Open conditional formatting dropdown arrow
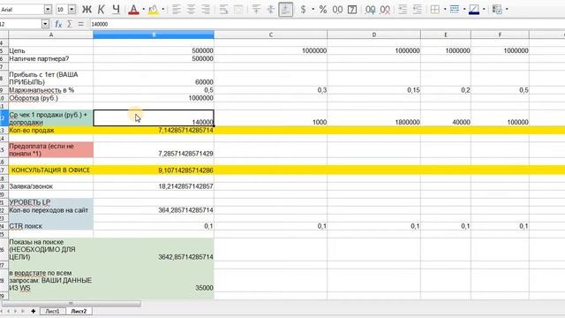The width and height of the screenshot is (565, 318). (507, 10)
